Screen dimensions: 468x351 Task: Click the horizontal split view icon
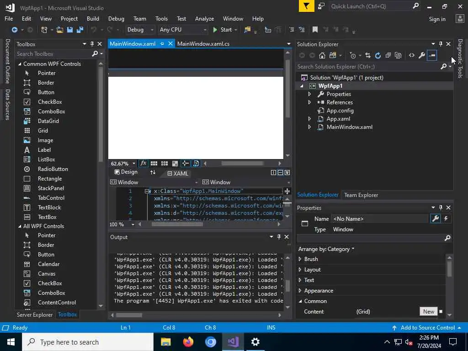click(x=280, y=172)
